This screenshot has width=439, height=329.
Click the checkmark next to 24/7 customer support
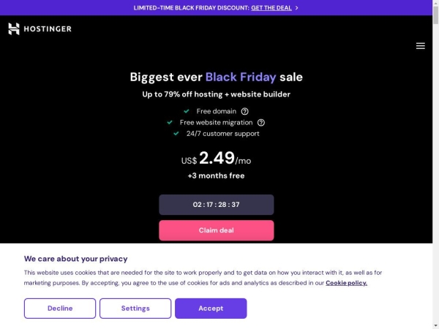(x=176, y=134)
